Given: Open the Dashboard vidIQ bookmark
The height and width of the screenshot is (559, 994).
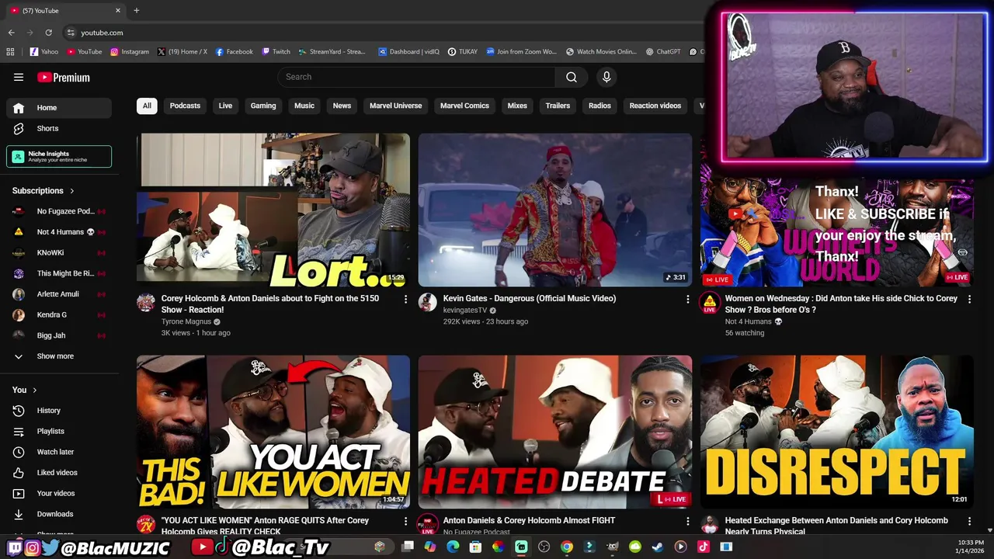Looking at the screenshot, I should click(x=408, y=52).
